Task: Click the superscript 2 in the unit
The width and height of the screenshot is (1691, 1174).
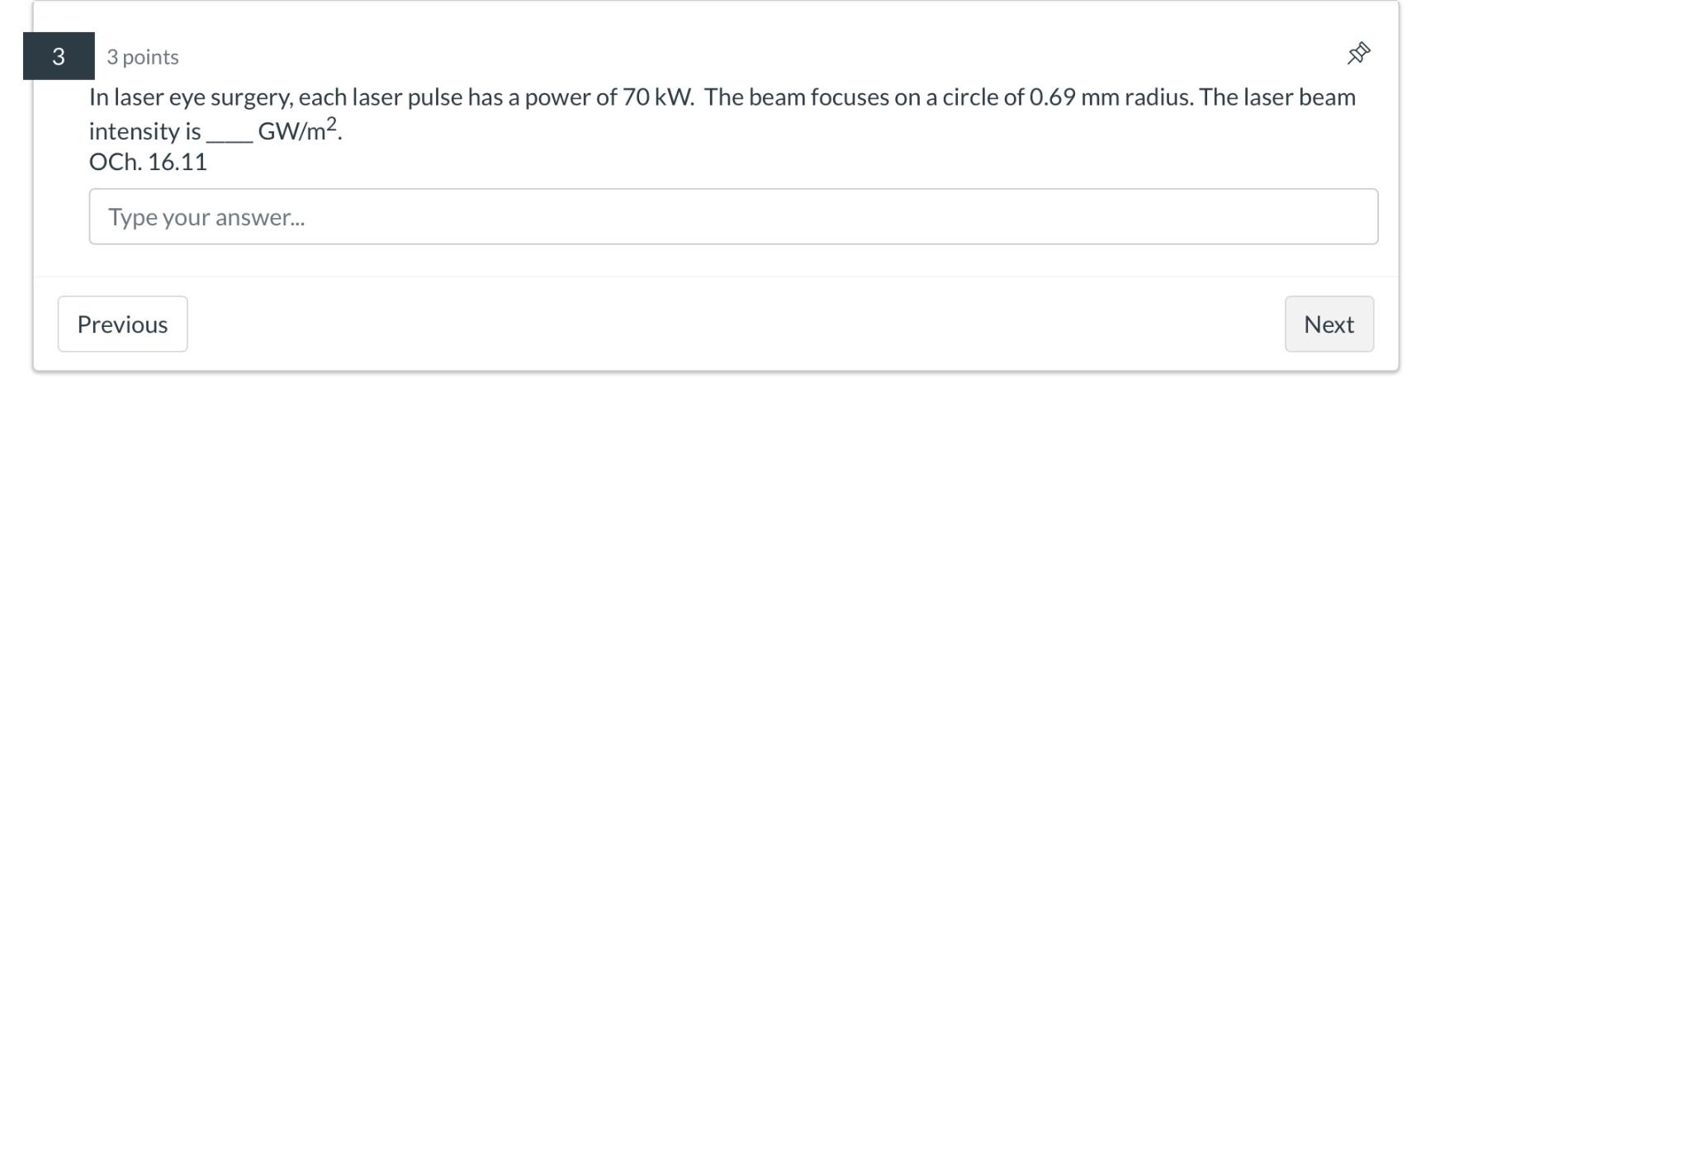Action: [332, 124]
